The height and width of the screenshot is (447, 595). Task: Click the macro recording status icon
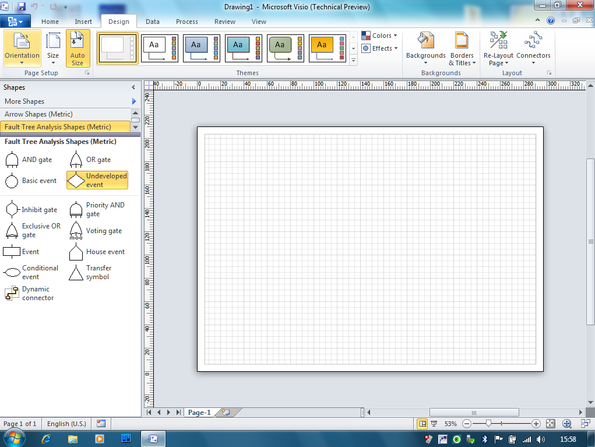pyautogui.click(x=101, y=424)
